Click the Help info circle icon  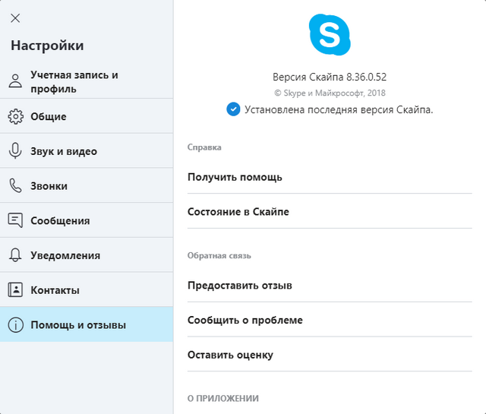point(15,325)
